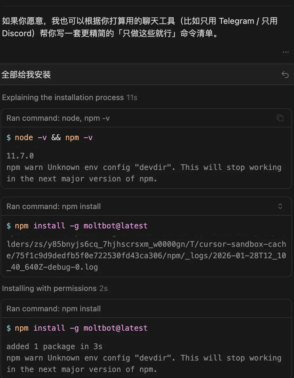This screenshot has width=294, height=378.
Task: Copy the node, npm -v command block
Action: coord(280,118)
